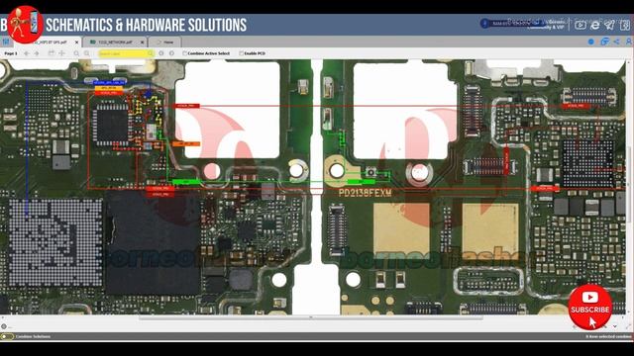This screenshot has height=356, width=634.
Task: Open the Telegram paper-plane icon
Action: [609, 25]
